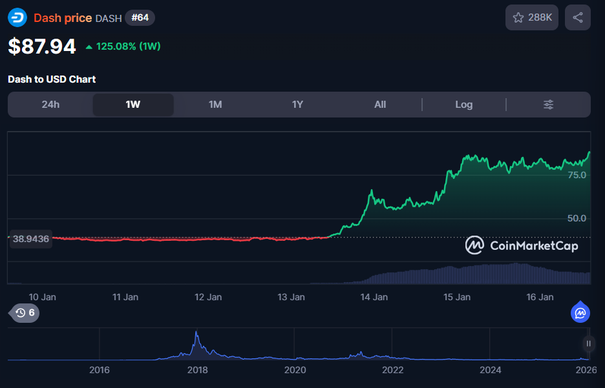Click the 14 Jan axis label

point(374,297)
